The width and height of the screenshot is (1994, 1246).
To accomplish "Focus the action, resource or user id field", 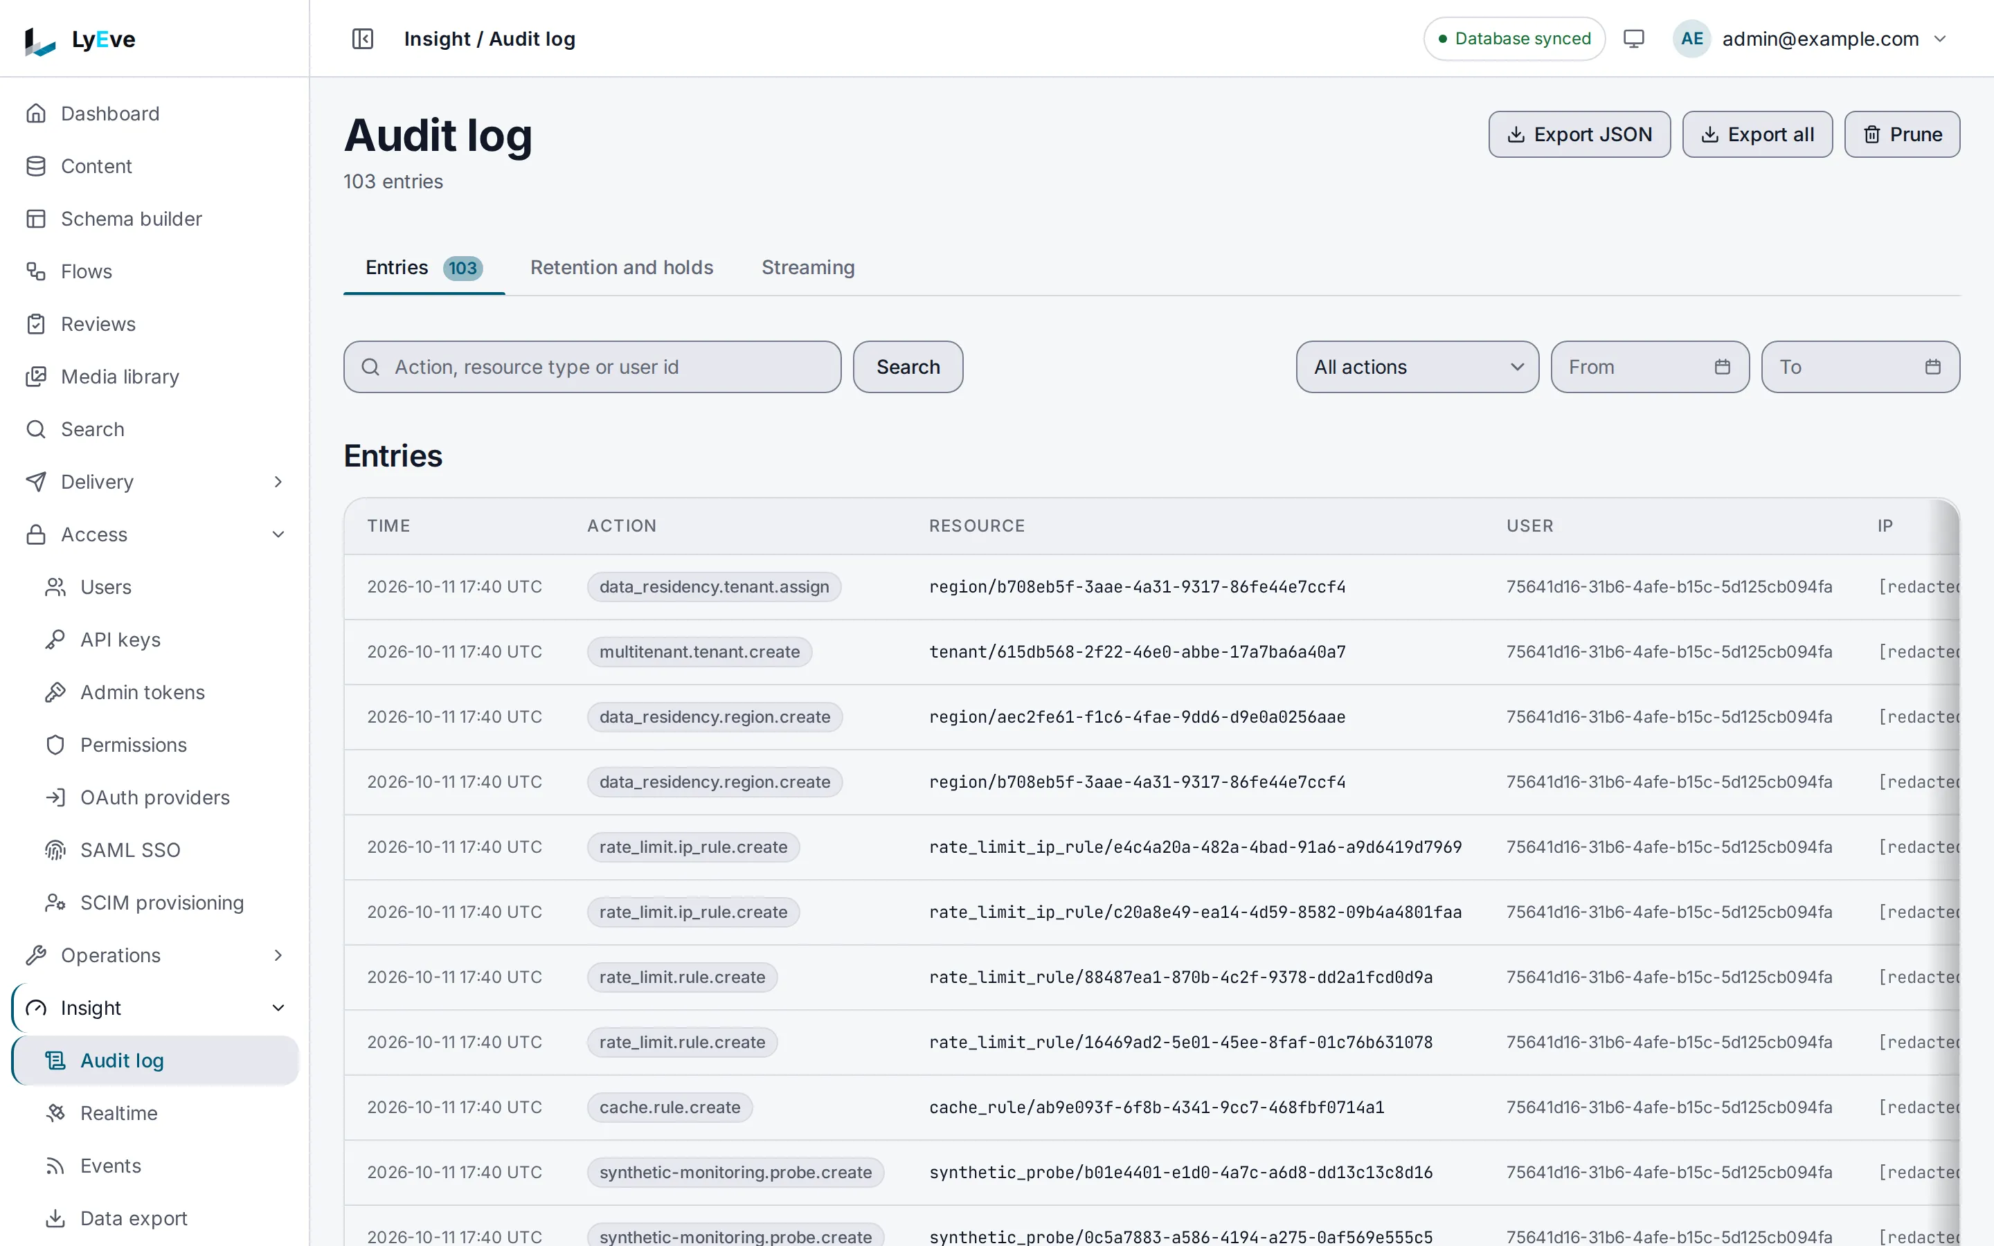I will coord(591,367).
